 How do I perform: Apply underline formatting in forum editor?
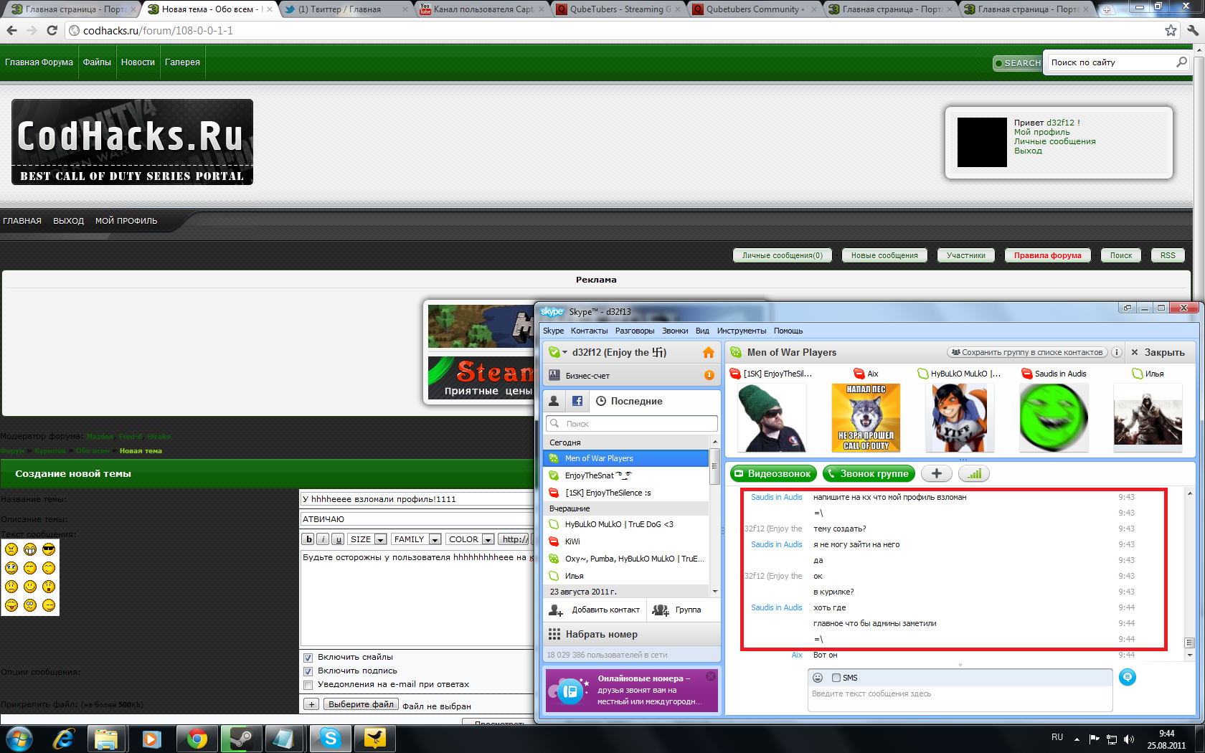[338, 539]
